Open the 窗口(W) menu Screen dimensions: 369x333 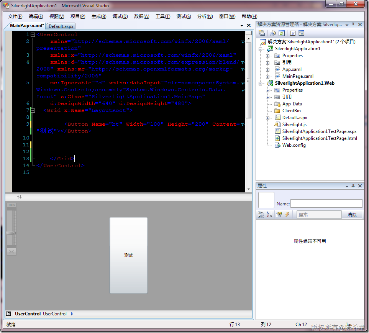pos(227,16)
